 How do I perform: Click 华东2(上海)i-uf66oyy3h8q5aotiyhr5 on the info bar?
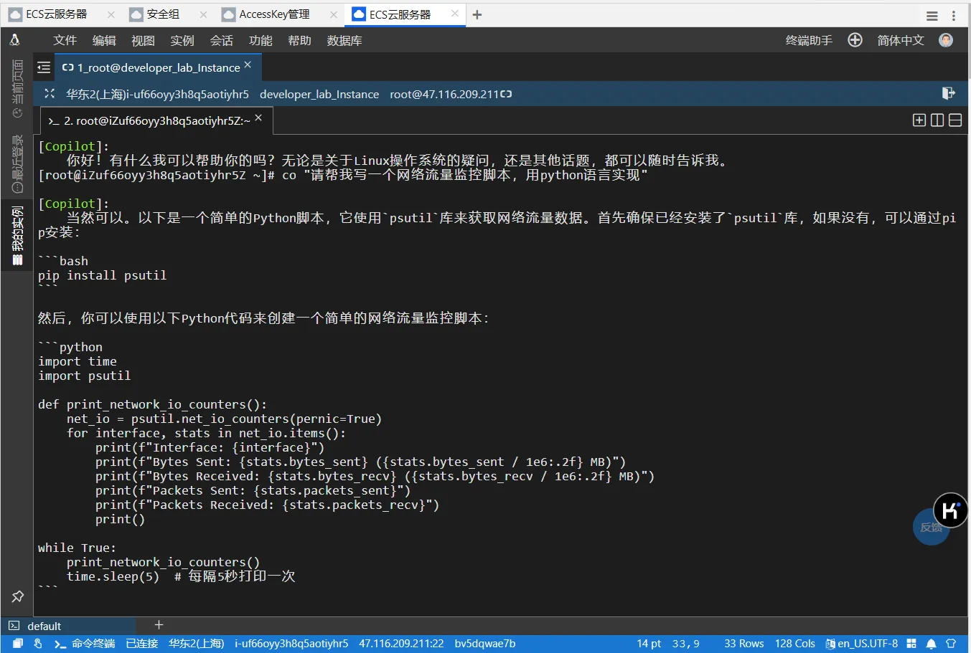(158, 94)
